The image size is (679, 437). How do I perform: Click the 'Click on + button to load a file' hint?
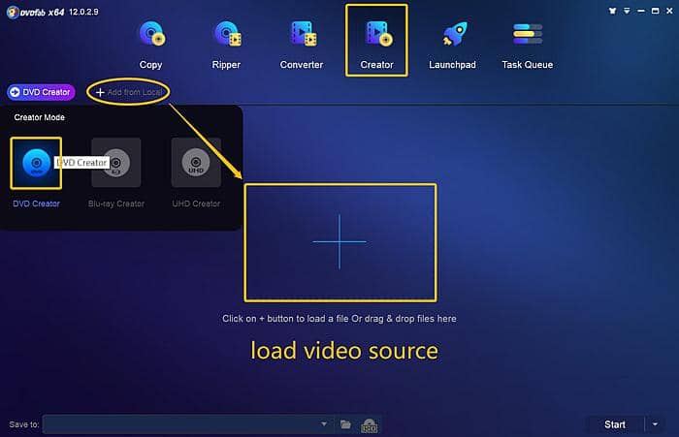tap(339, 319)
